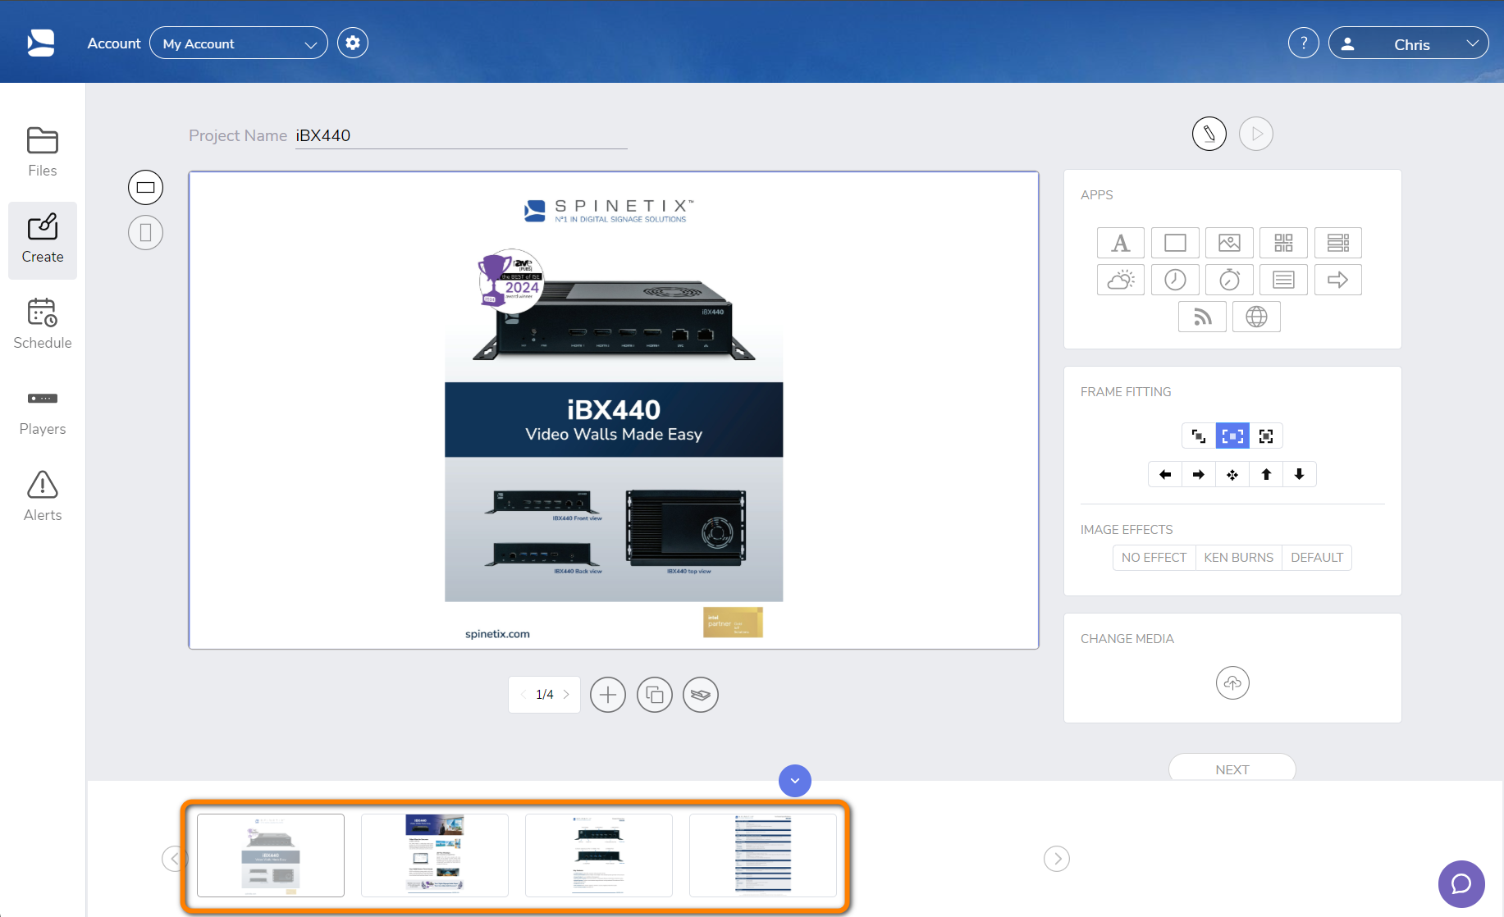Open the Files section
The height and width of the screenshot is (917, 1504).
coord(43,153)
